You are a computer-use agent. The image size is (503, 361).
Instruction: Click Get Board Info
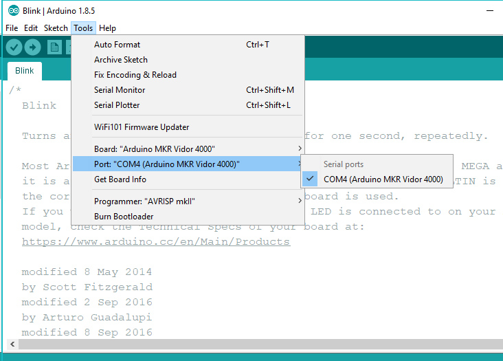point(120,179)
